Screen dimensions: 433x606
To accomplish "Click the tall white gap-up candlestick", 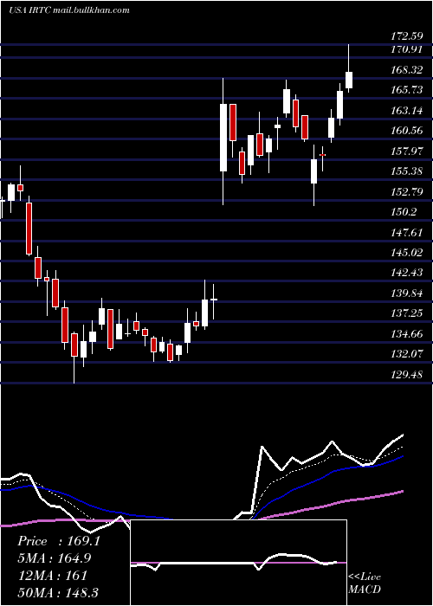I will pos(223,138).
